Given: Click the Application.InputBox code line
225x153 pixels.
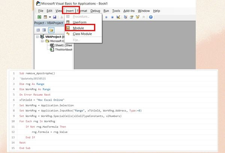Looking at the screenshot, I should coord(81,111).
